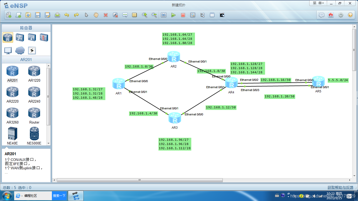Screen dimensions: 358x201
Task: Create a new topology from toolbar
Action: click(x=9, y=15)
